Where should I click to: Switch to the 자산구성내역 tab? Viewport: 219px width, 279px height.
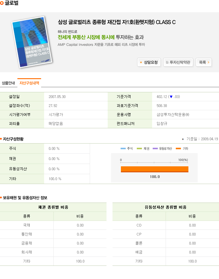point(29,83)
